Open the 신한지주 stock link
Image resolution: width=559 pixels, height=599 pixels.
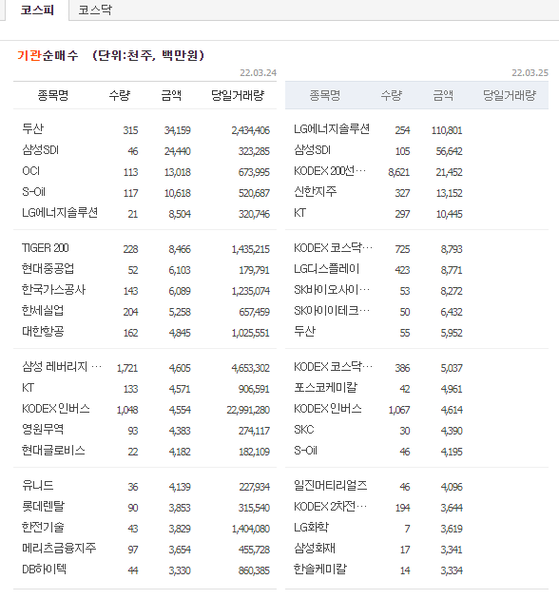point(316,192)
